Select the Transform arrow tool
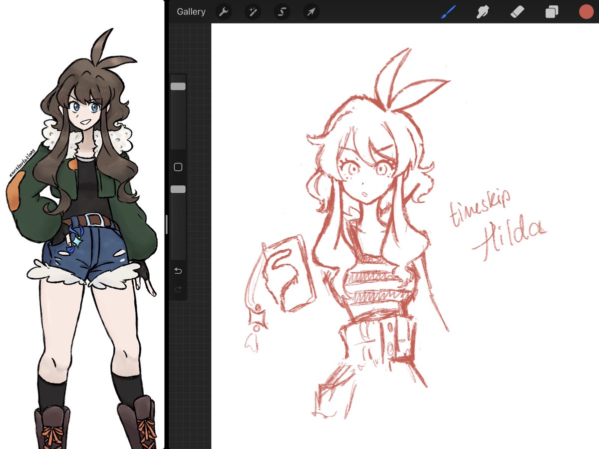Screen dimensions: 599x449 311,11
